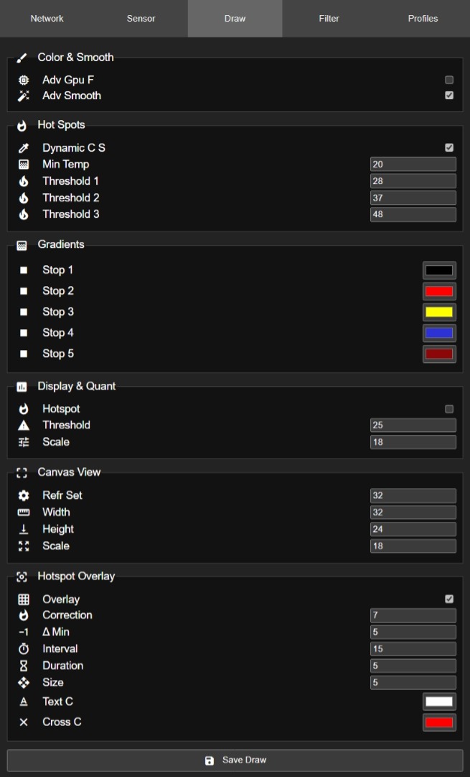Toggle the Dynamic C S checkbox
This screenshot has width=470, height=777.
click(x=449, y=148)
